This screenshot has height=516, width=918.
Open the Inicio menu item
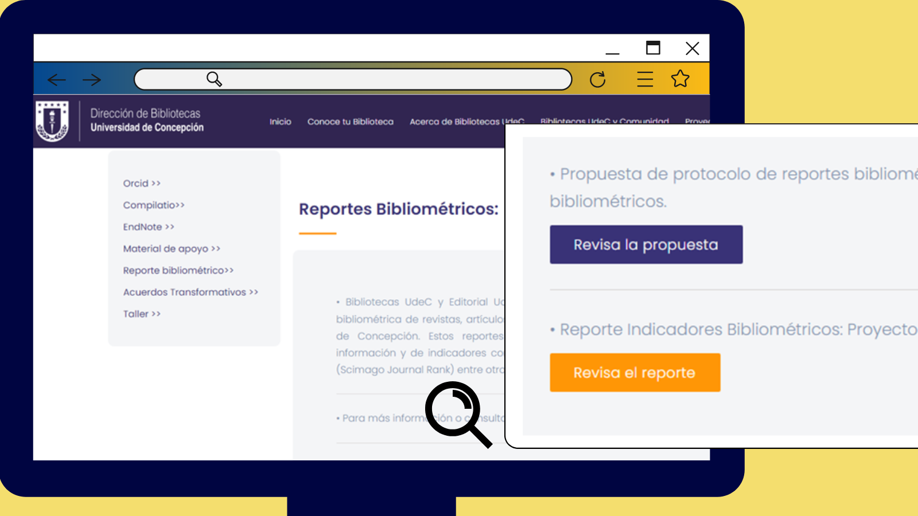(x=280, y=122)
